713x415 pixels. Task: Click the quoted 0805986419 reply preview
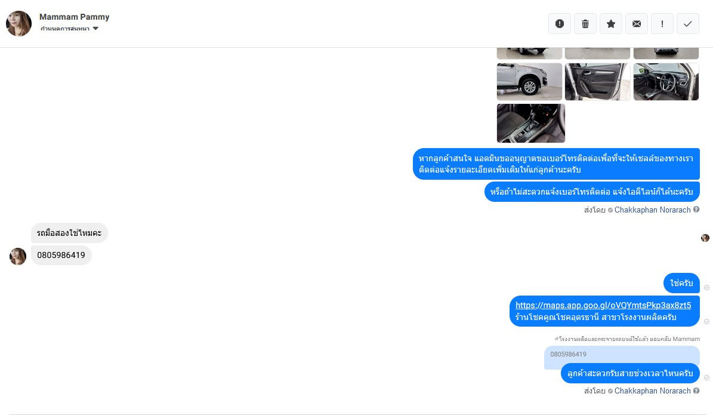pos(622,355)
